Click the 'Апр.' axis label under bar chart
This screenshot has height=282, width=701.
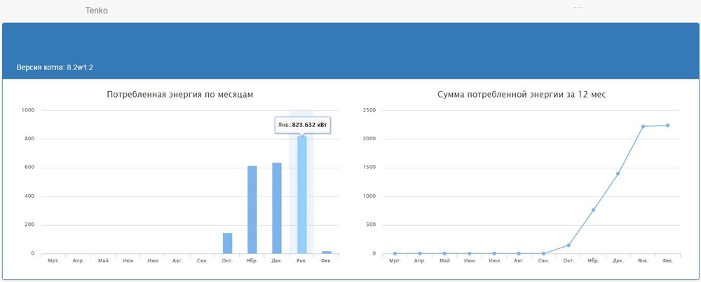click(x=79, y=260)
